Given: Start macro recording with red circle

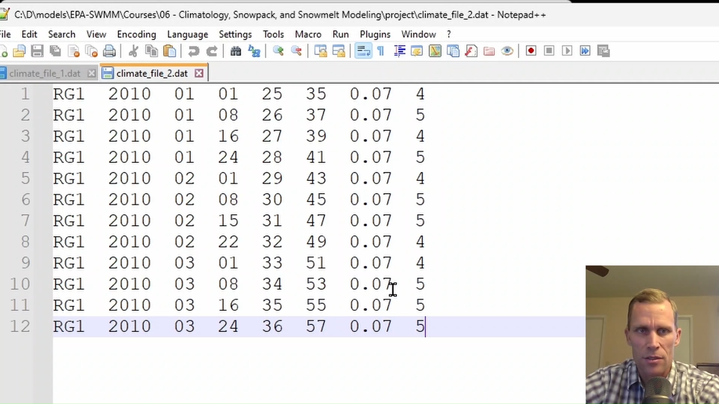Looking at the screenshot, I should (531, 51).
